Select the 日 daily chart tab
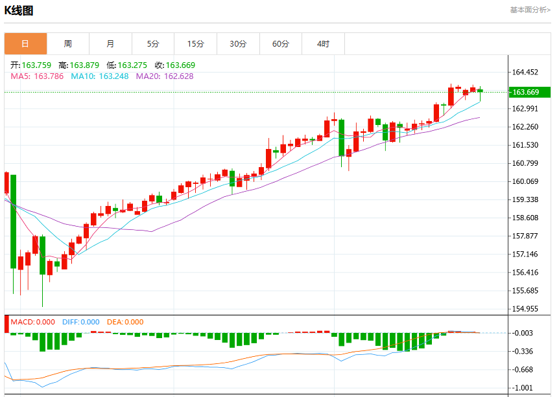Viewport: 559px width, 397px height. [25, 44]
